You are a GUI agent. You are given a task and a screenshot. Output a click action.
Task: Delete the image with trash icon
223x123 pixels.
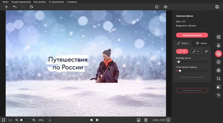[x=146, y=120]
